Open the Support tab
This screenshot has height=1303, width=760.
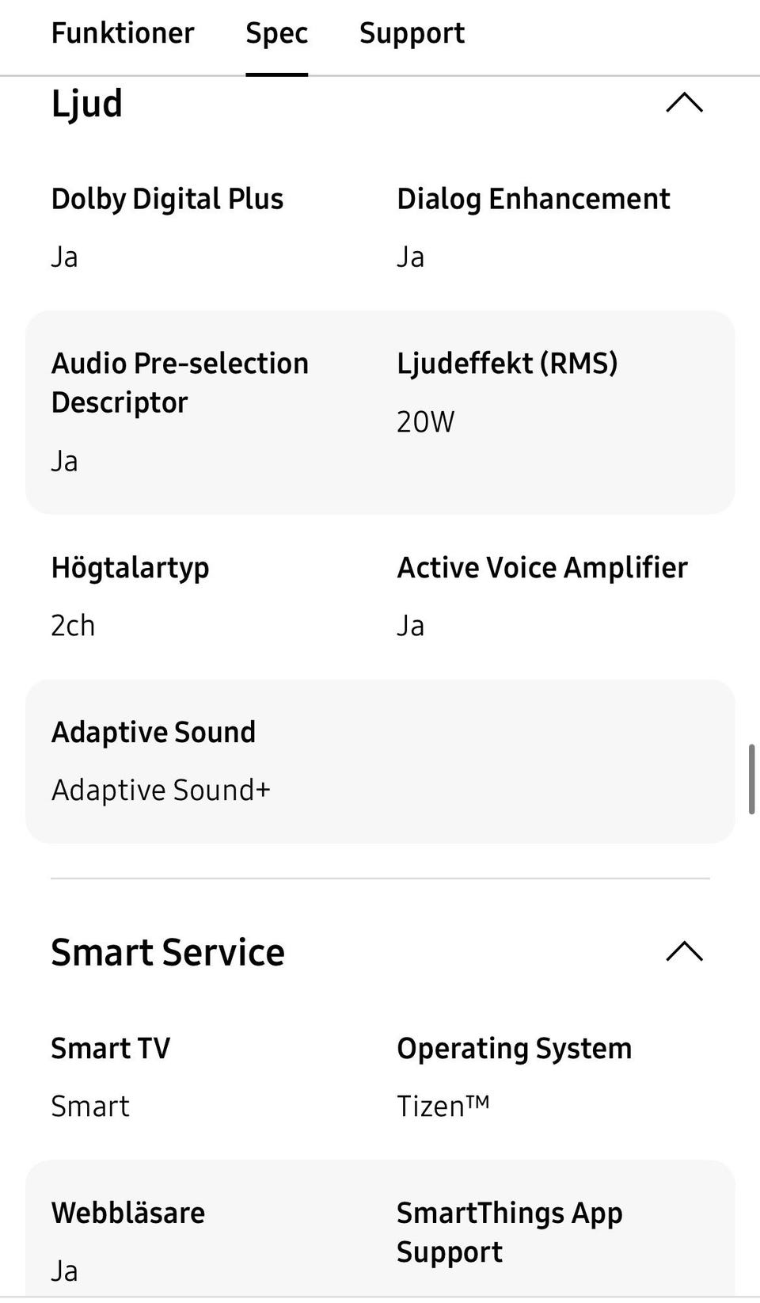click(412, 33)
